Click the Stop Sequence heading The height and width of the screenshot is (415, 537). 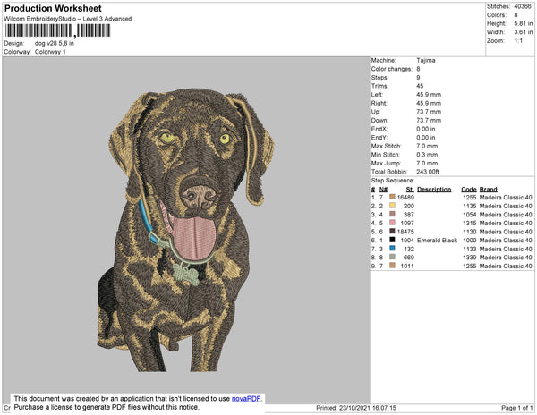(x=395, y=181)
